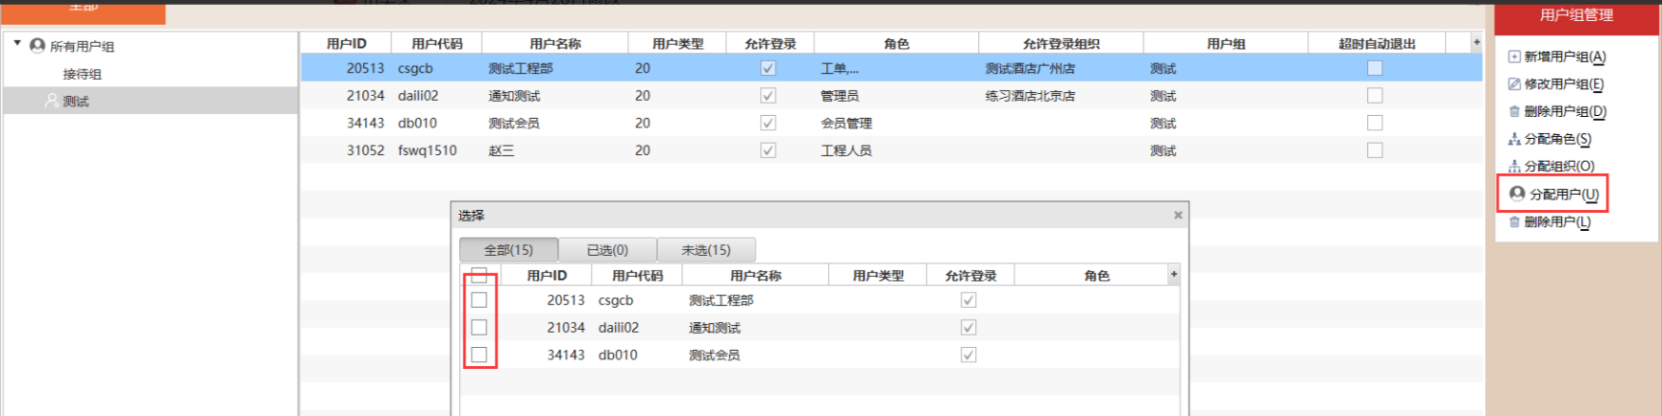The image size is (1662, 416).
Task: Open column chooser plus in main table header
Action: (x=1477, y=42)
